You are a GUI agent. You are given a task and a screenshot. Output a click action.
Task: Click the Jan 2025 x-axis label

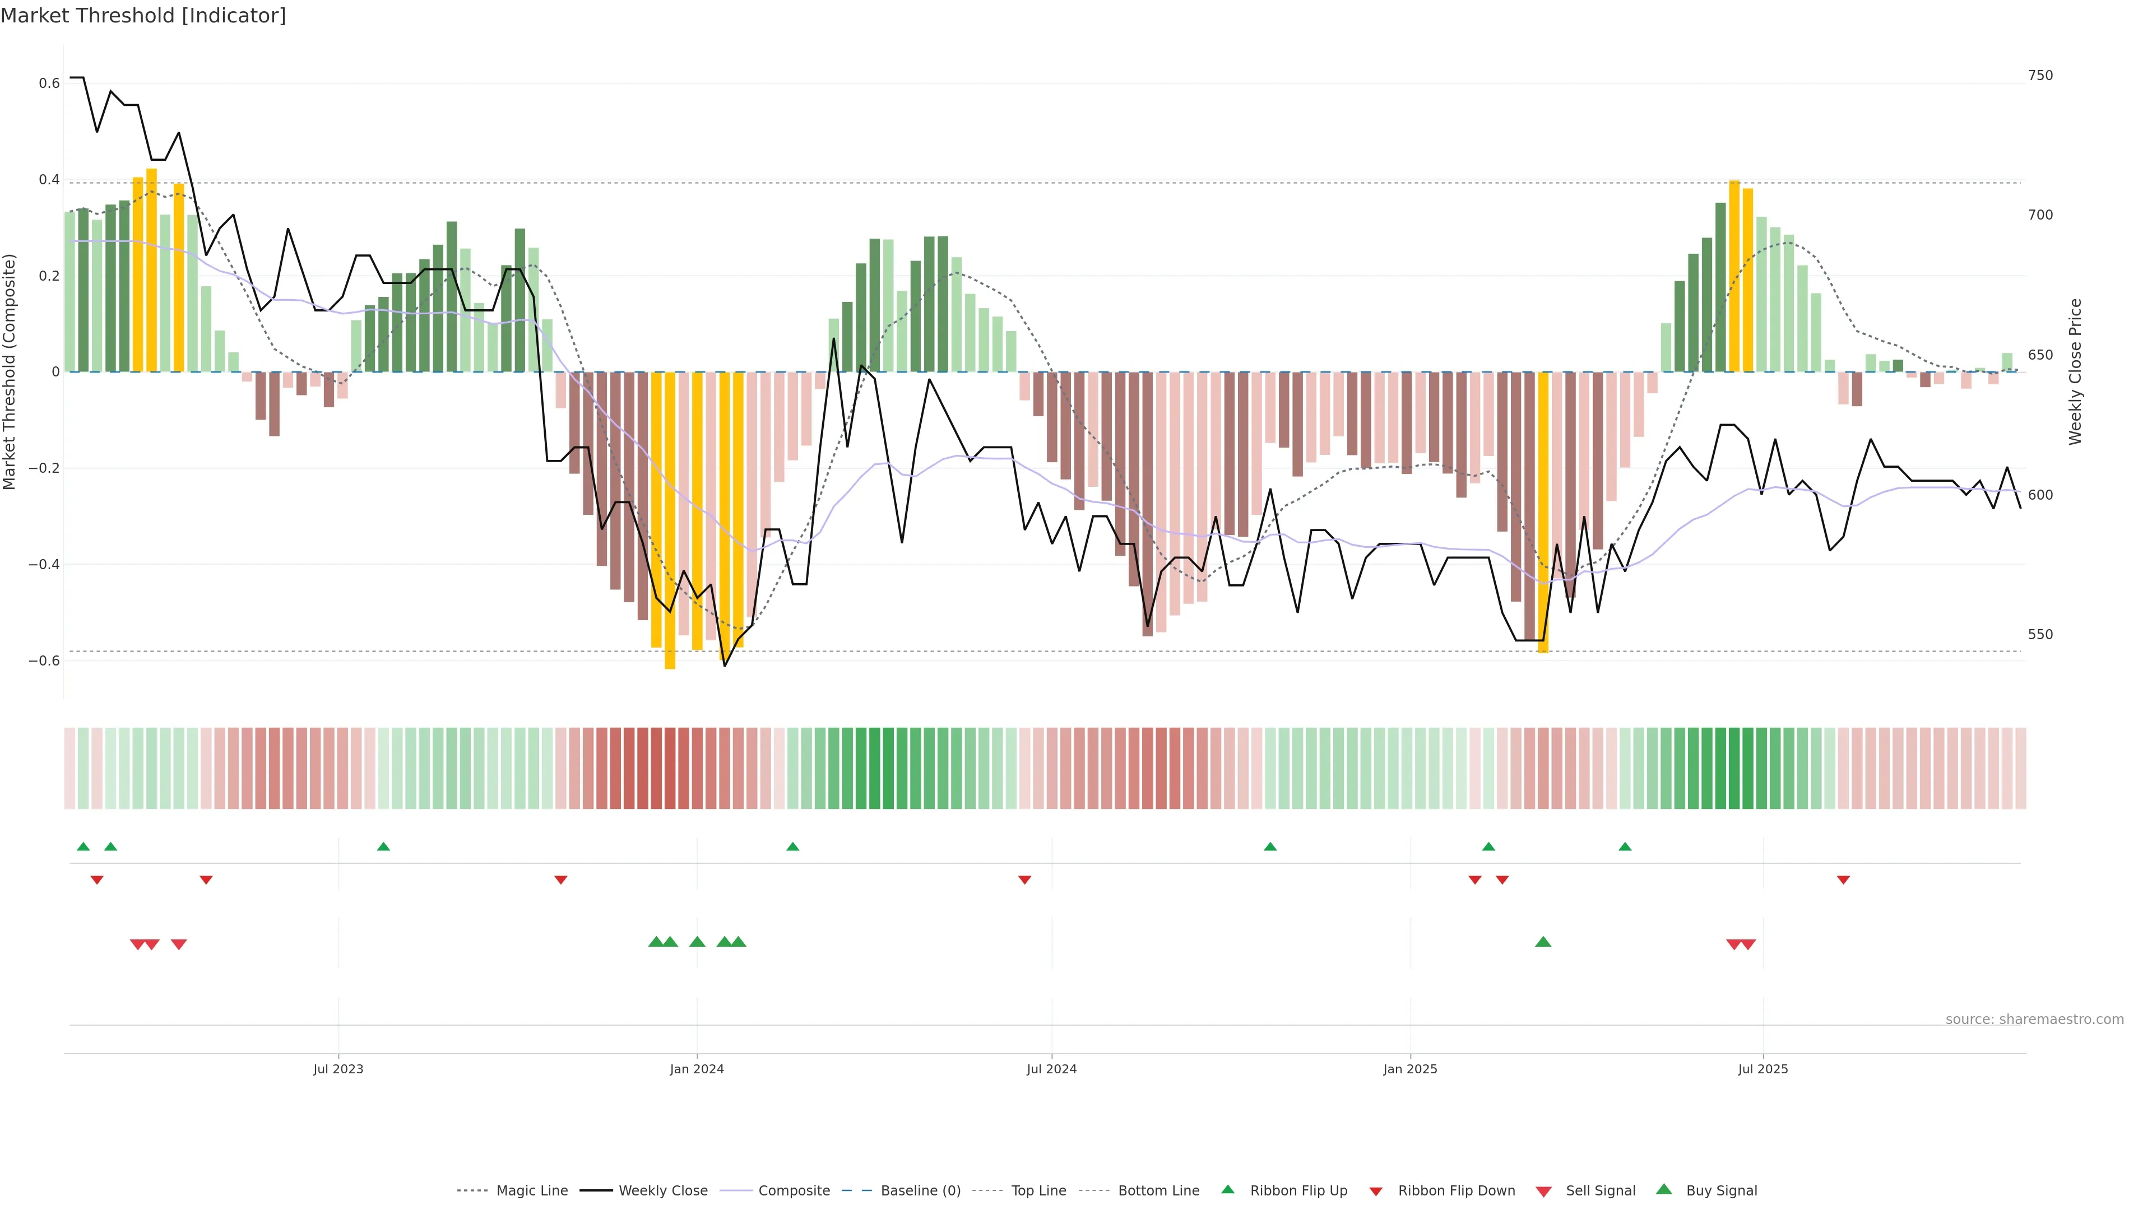point(1410,1069)
